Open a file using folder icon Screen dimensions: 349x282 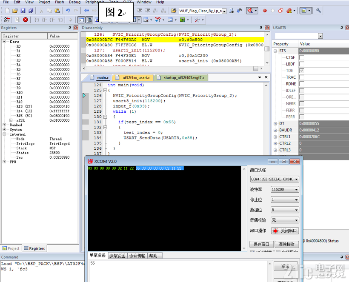pos(15,11)
